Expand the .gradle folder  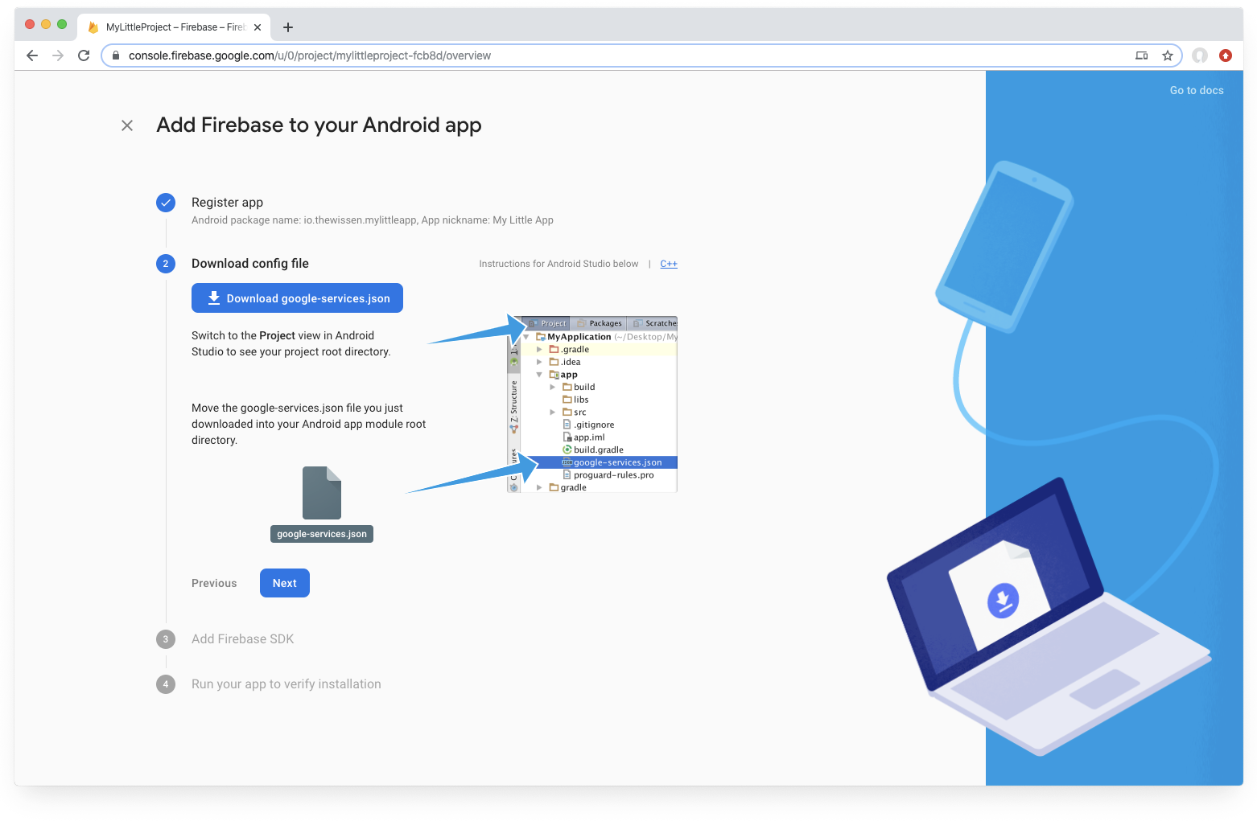[539, 349]
